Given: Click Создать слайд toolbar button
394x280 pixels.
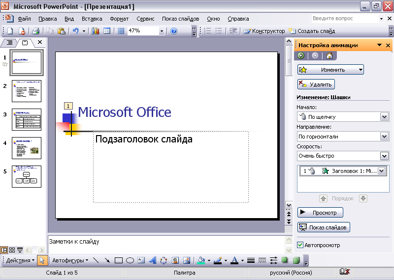Looking at the screenshot, I should 312,31.
